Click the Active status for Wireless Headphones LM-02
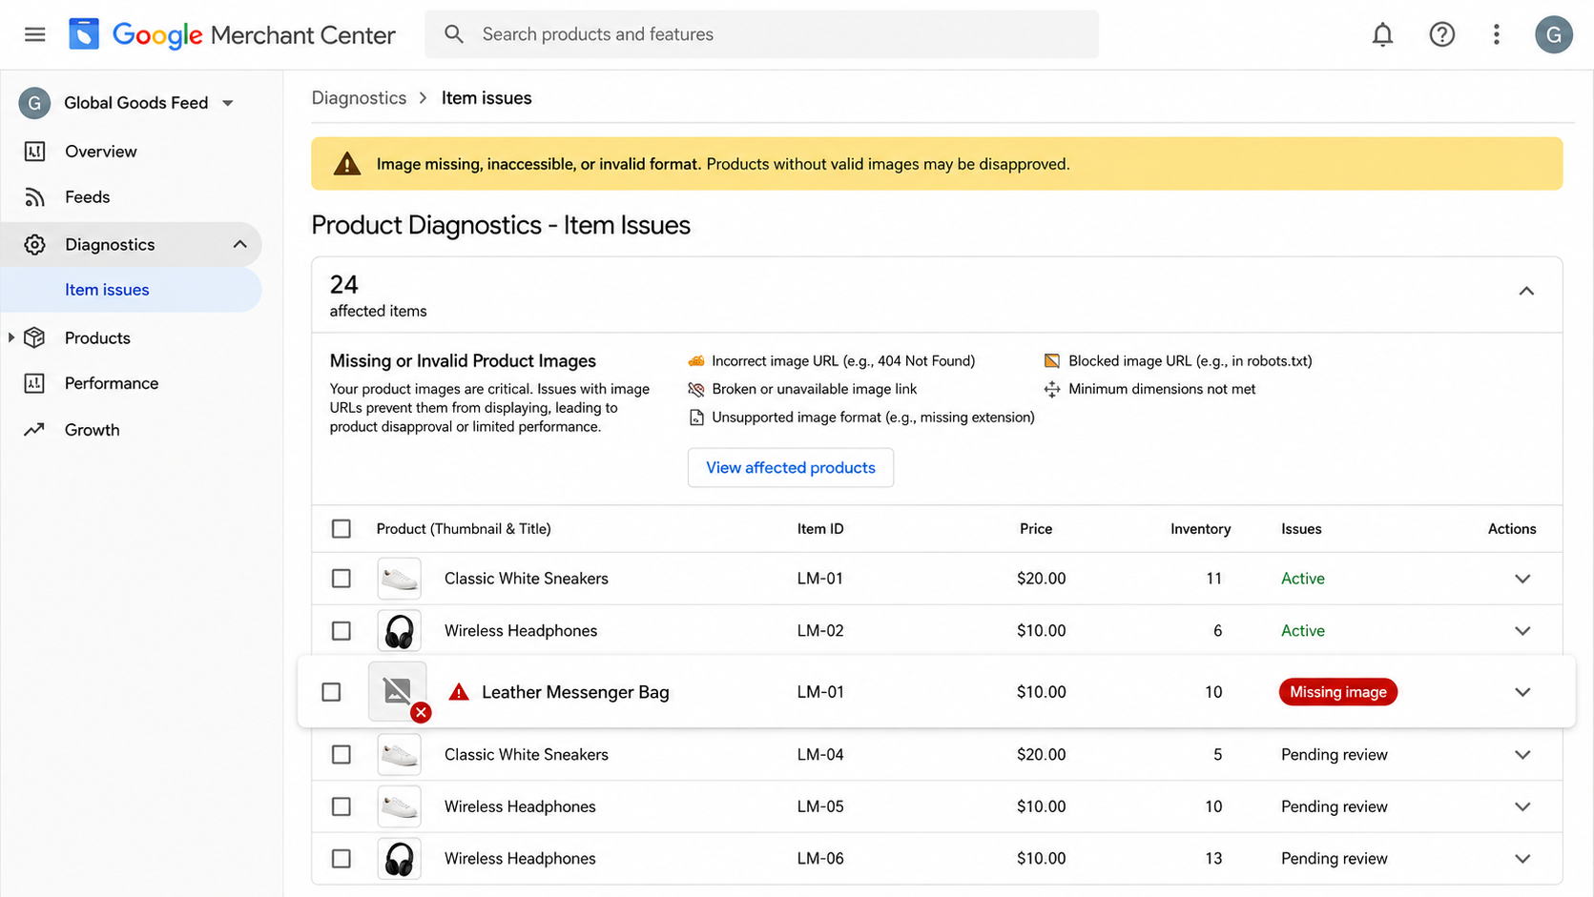The height and width of the screenshot is (897, 1594). [x=1302, y=631]
